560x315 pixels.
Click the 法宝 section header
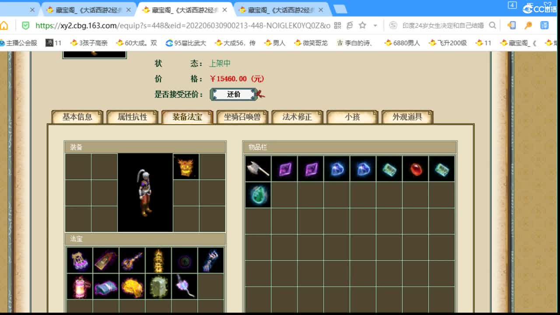(x=145, y=239)
